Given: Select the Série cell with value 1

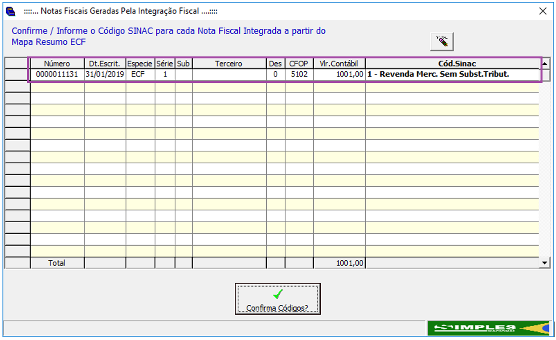Looking at the screenshot, I should [x=164, y=74].
